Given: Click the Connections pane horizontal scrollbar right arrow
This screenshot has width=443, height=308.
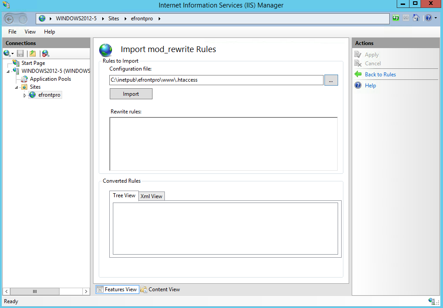Looking at the screenshot, I should coord(86,291).
